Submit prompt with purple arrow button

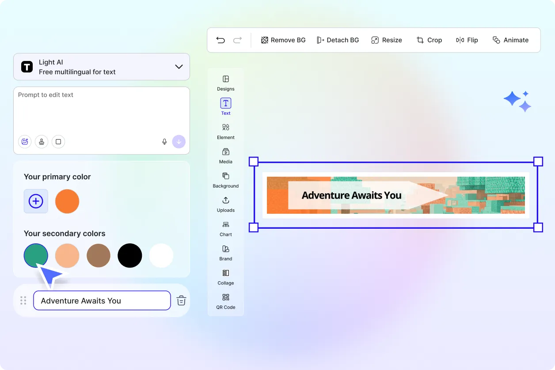[179, 142]
